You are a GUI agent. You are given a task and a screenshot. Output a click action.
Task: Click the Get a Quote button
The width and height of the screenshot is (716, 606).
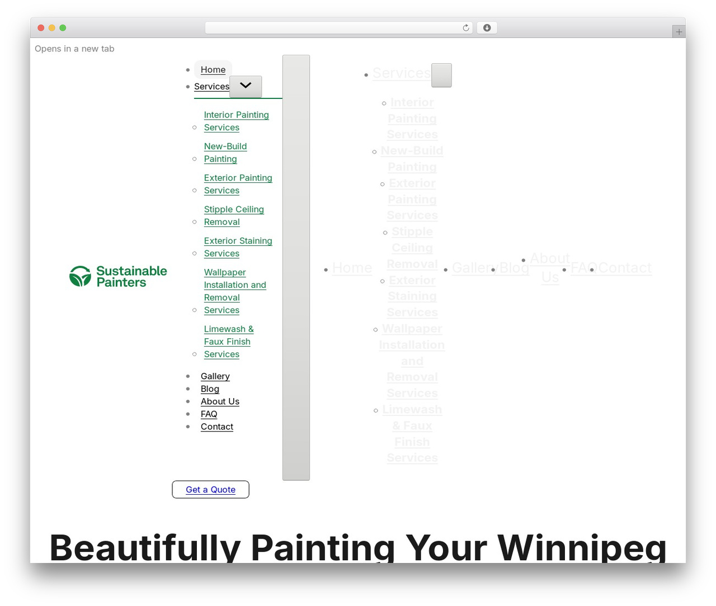click(210, 489)
